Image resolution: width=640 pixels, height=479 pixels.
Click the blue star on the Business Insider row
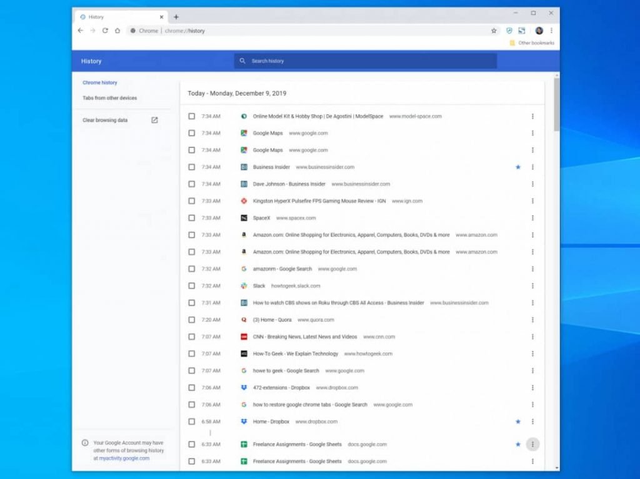pyautogui.click(x=518, y=167)
